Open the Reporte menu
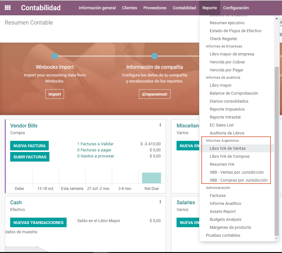 [209, 8]
